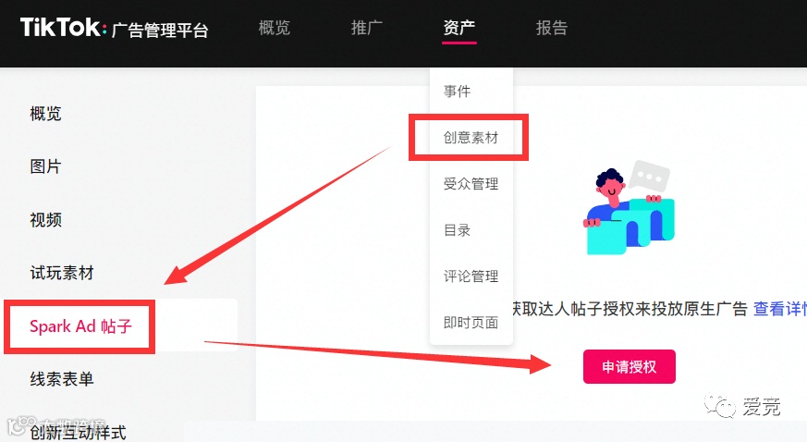Select Spark Ad 帖子 in sidebar

coord(80,326)
